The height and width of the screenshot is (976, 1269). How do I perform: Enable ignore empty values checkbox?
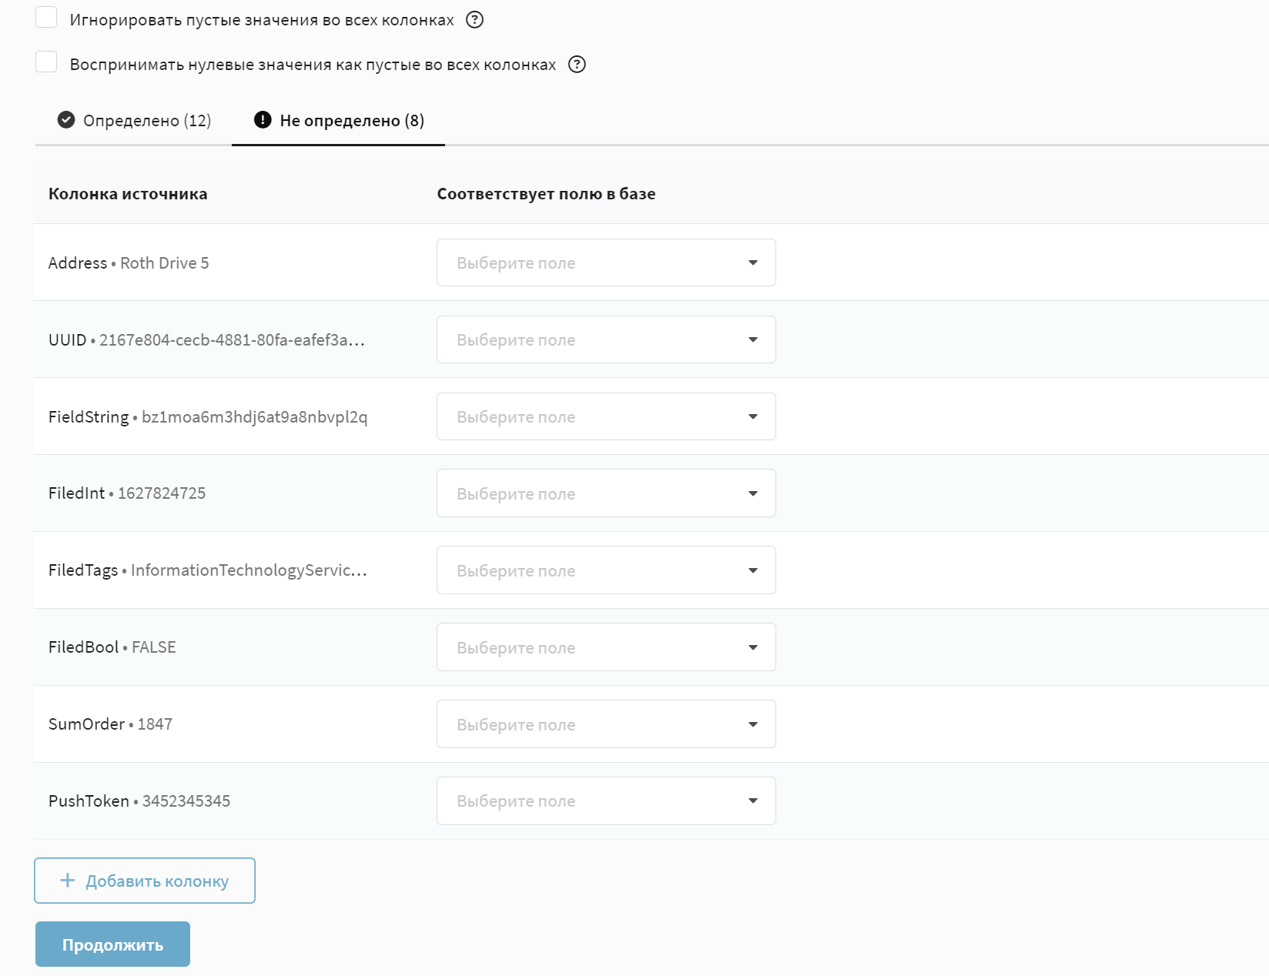click(46, 18)
